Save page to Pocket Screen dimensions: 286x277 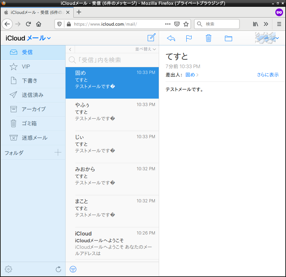(x=177, y=24)
